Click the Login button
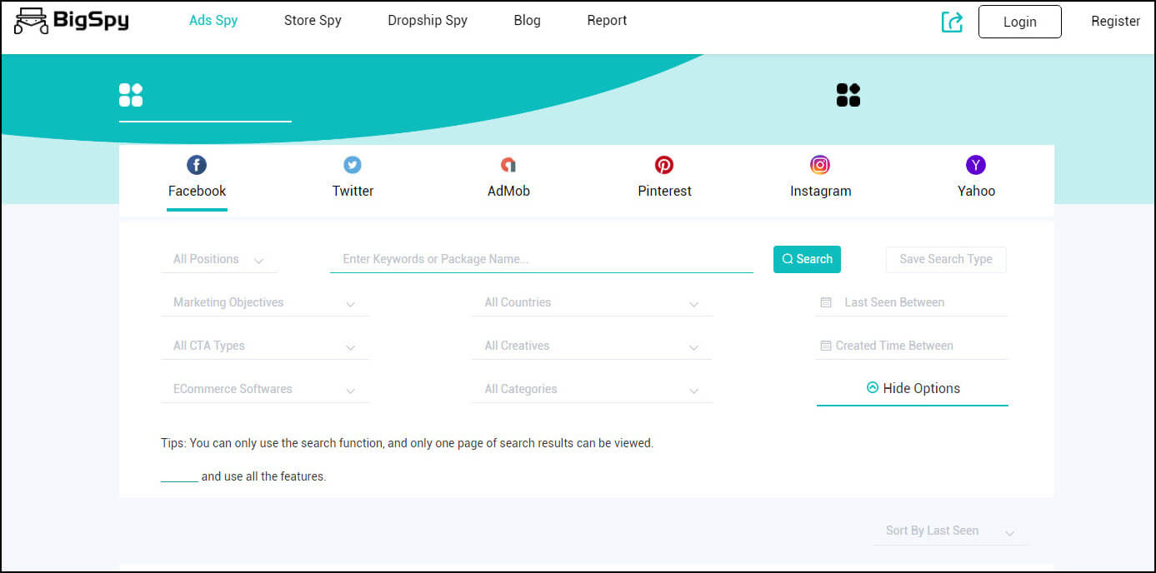The height and width of the screenshot is (573, 1156). tap(1020, 22)
